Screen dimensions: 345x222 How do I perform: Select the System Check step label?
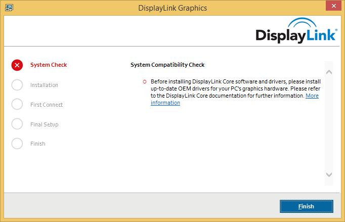click(x=49, y=65)
